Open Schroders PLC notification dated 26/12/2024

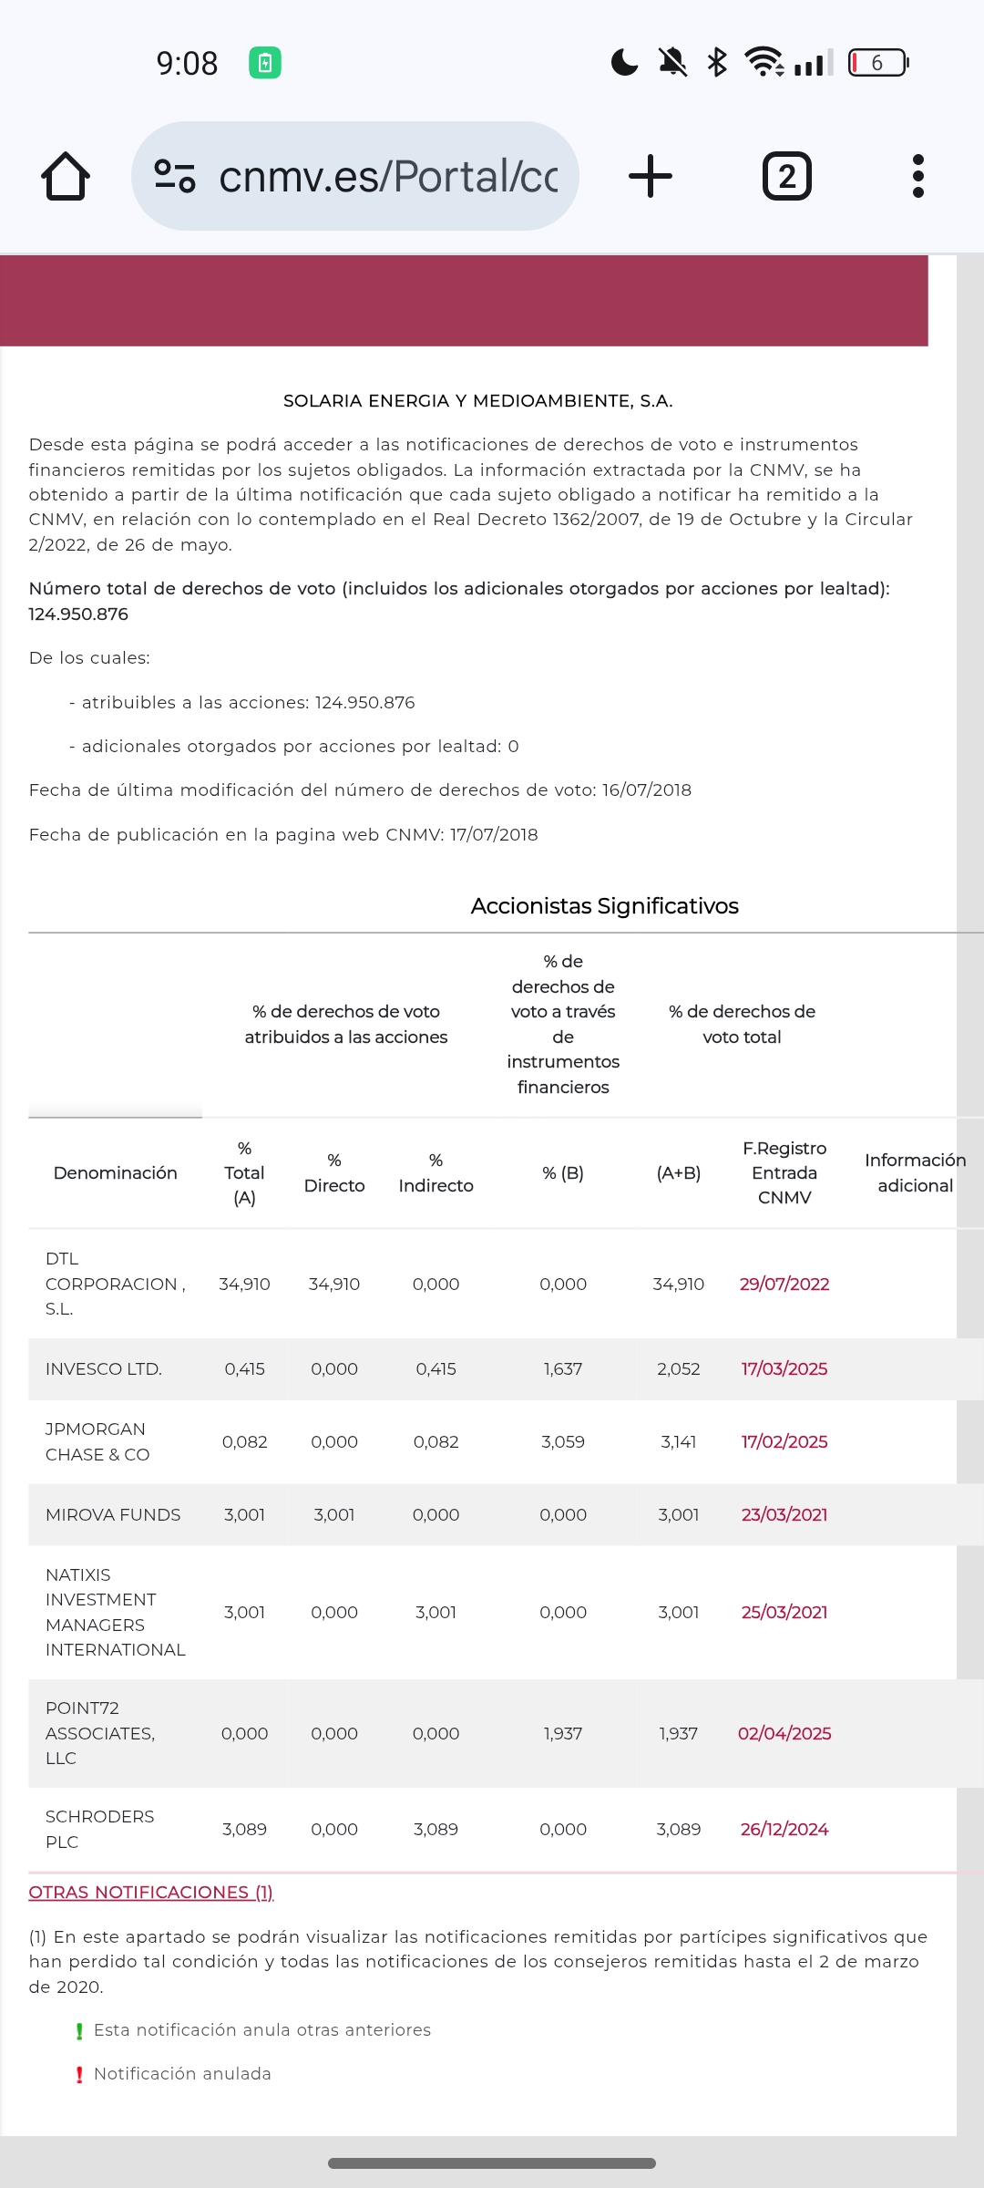[784, 1829]
